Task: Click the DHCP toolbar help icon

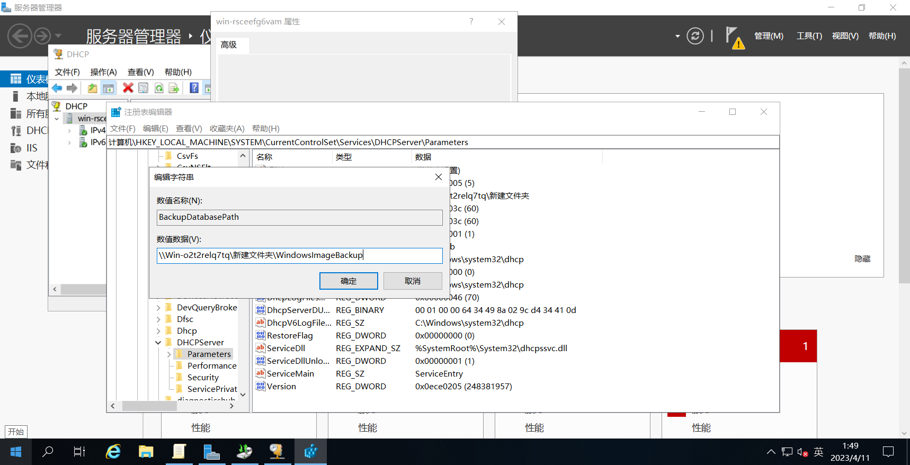Action: coord(194,88)
